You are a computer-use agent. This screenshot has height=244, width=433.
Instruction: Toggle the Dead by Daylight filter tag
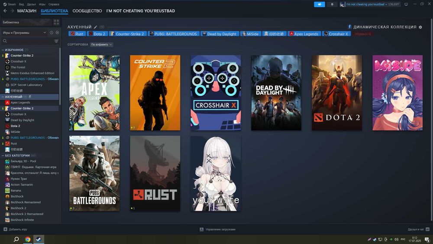pos(220,34)
